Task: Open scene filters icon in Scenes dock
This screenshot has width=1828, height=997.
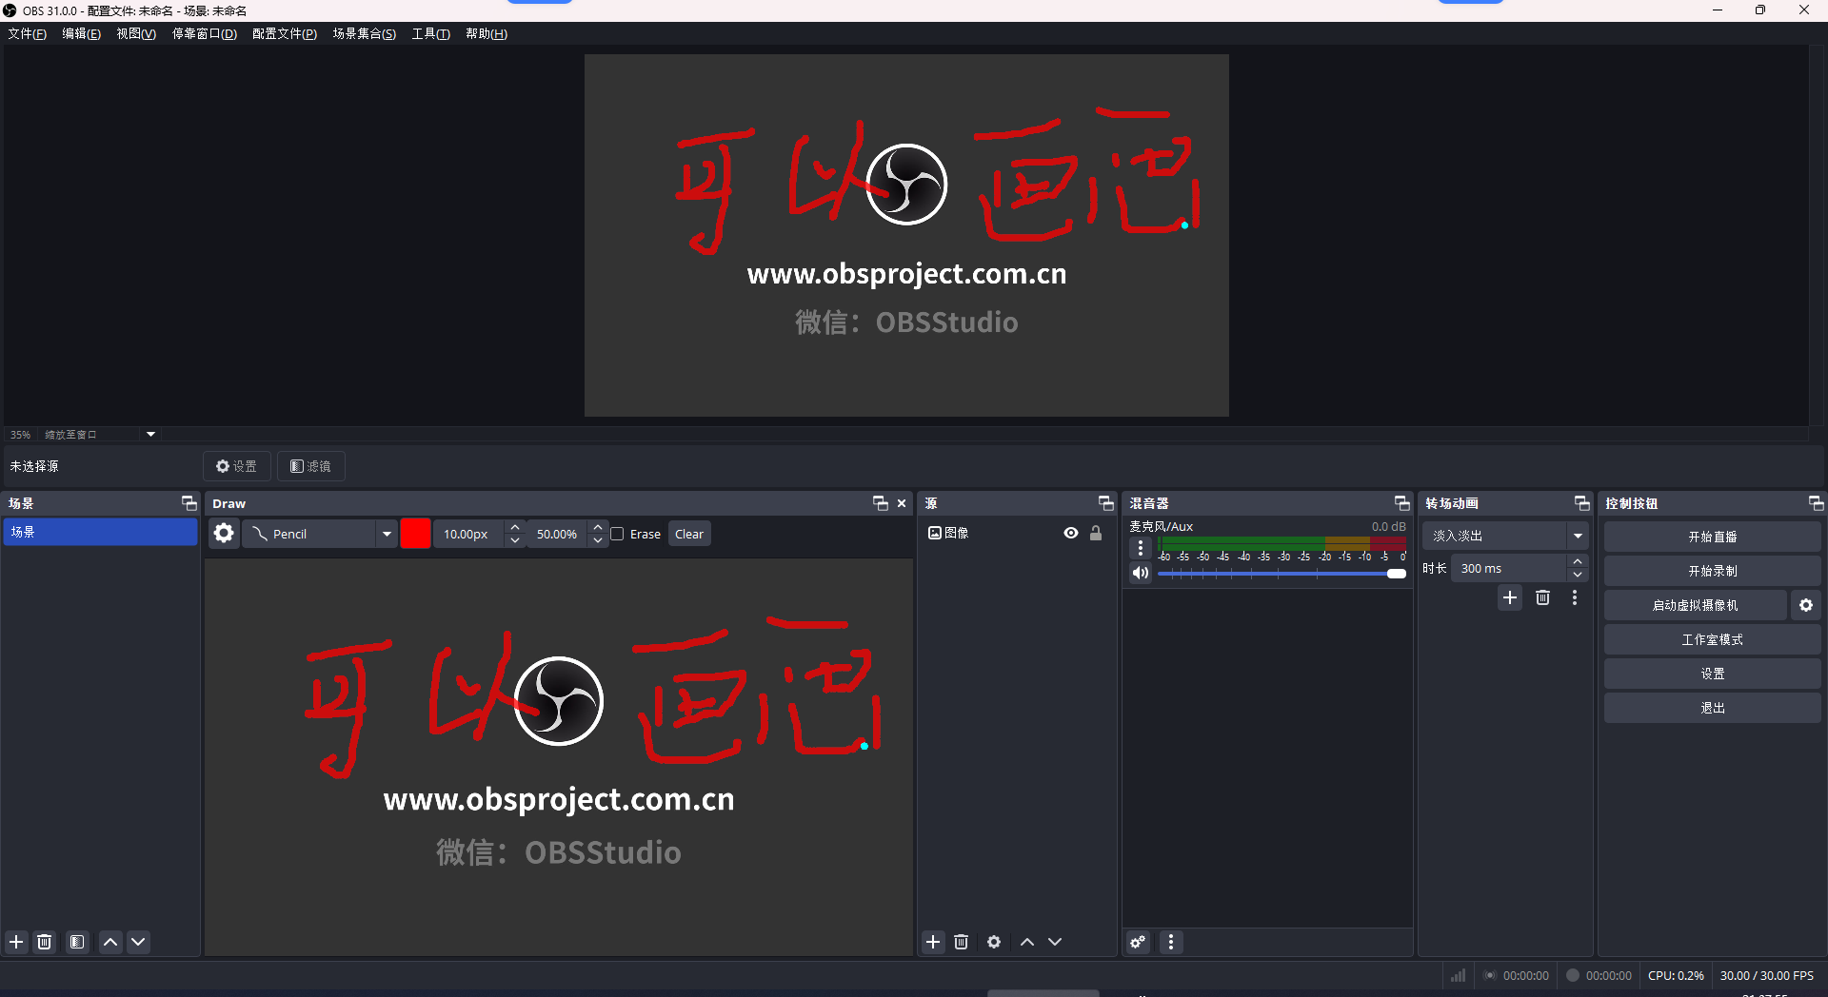Action: point(77,942)
